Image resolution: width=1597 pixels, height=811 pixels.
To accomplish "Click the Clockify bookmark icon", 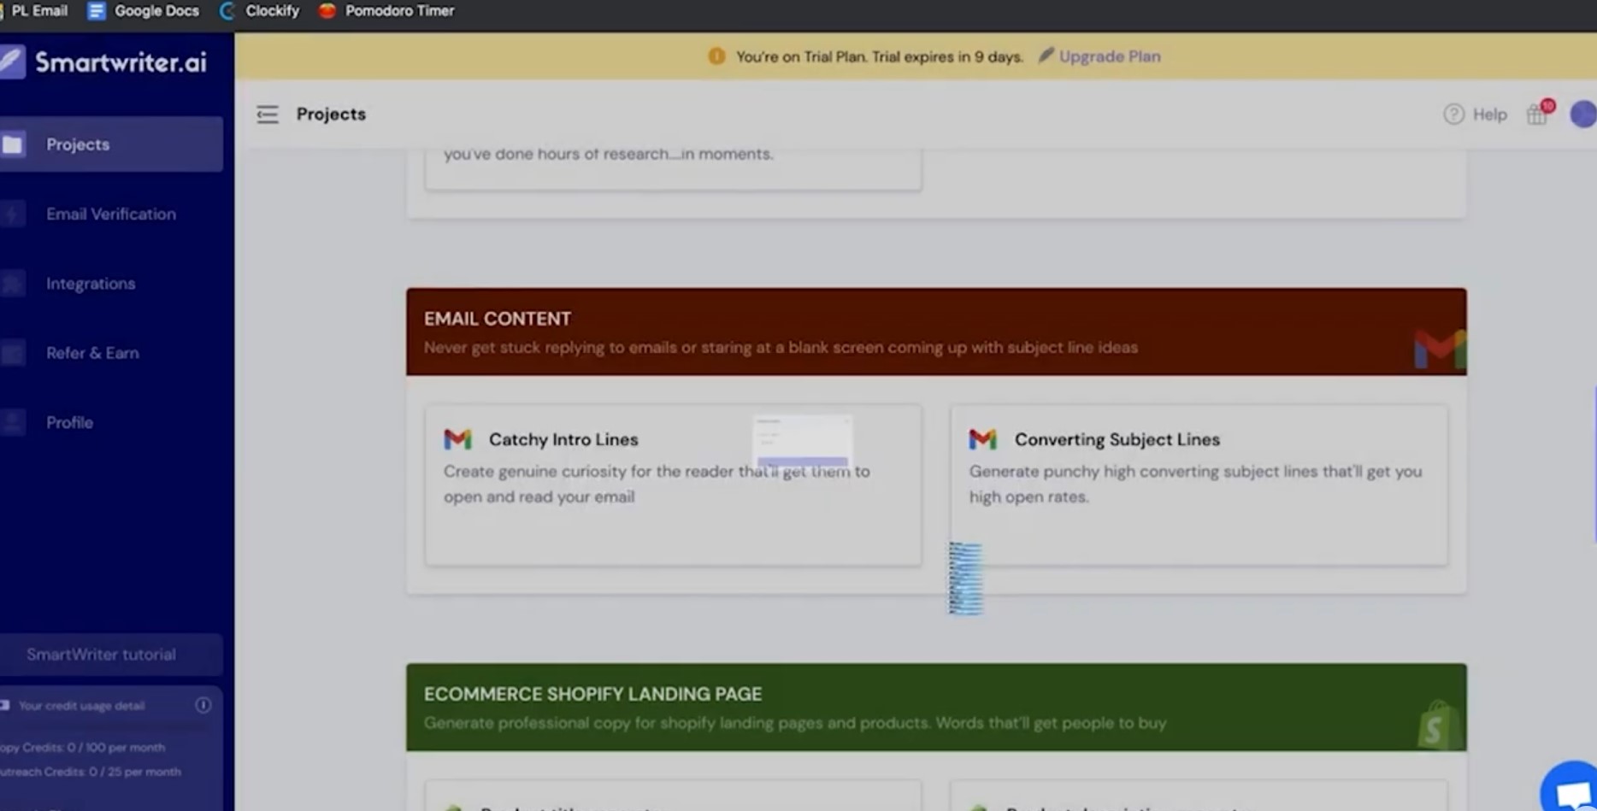I will coord(227,11).
